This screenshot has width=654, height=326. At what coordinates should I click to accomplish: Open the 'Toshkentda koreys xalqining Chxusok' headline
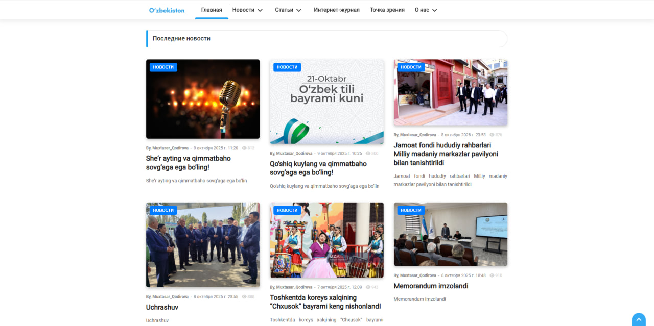tap(325, 302)
